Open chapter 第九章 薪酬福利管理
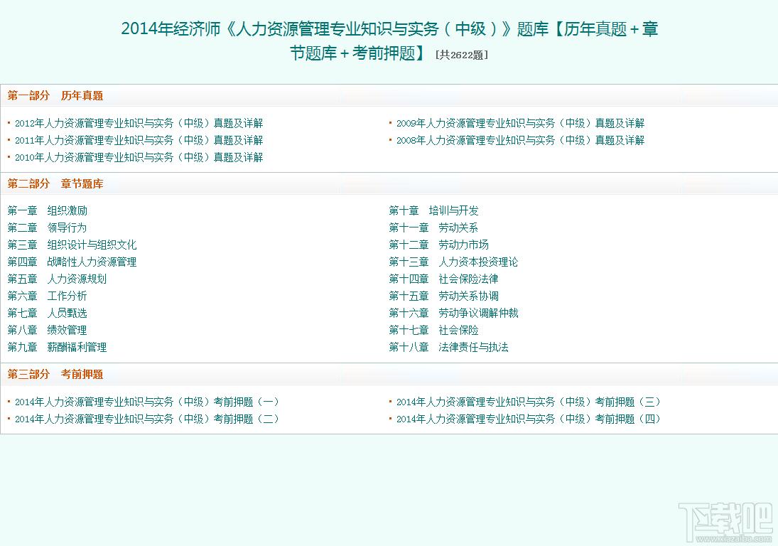The height and width of the screenshot is (546, 778). tap(57, 348)
